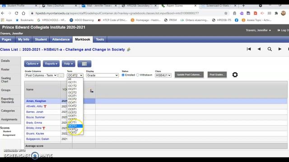The height and width of the screenshot is (162, 289).
Task: Open the ellipsis button beside Grade Columns
Action: tap(61, 75)
